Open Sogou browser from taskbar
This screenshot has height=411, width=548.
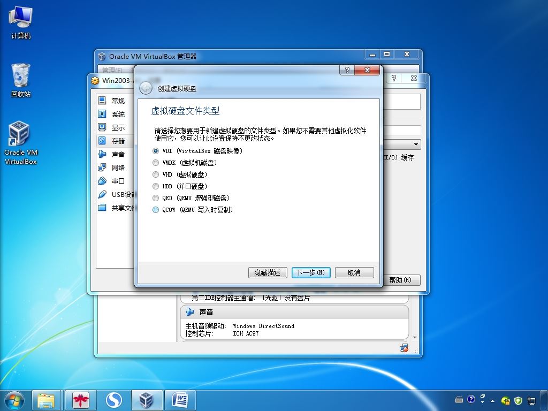pos(114,400)
